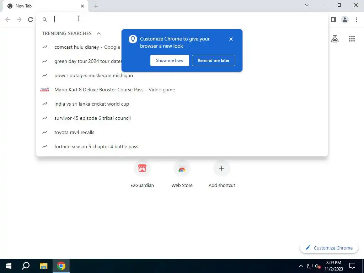This screenshot has width=364, height=273.
Task: Click the network tray icon
Action: pos(310,266)
